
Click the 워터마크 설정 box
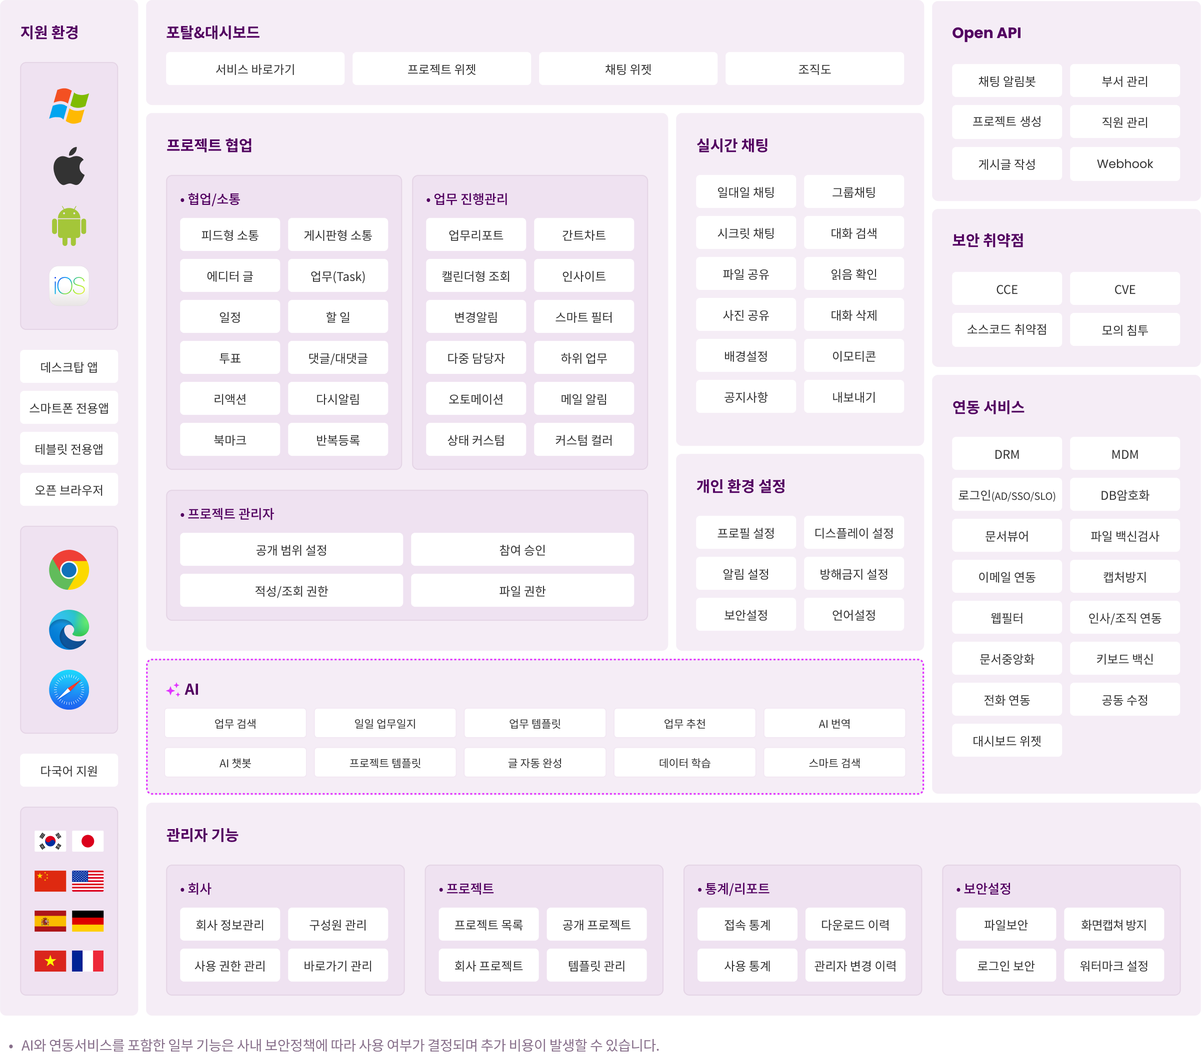pyautogui.click(x=1113, y=965)
